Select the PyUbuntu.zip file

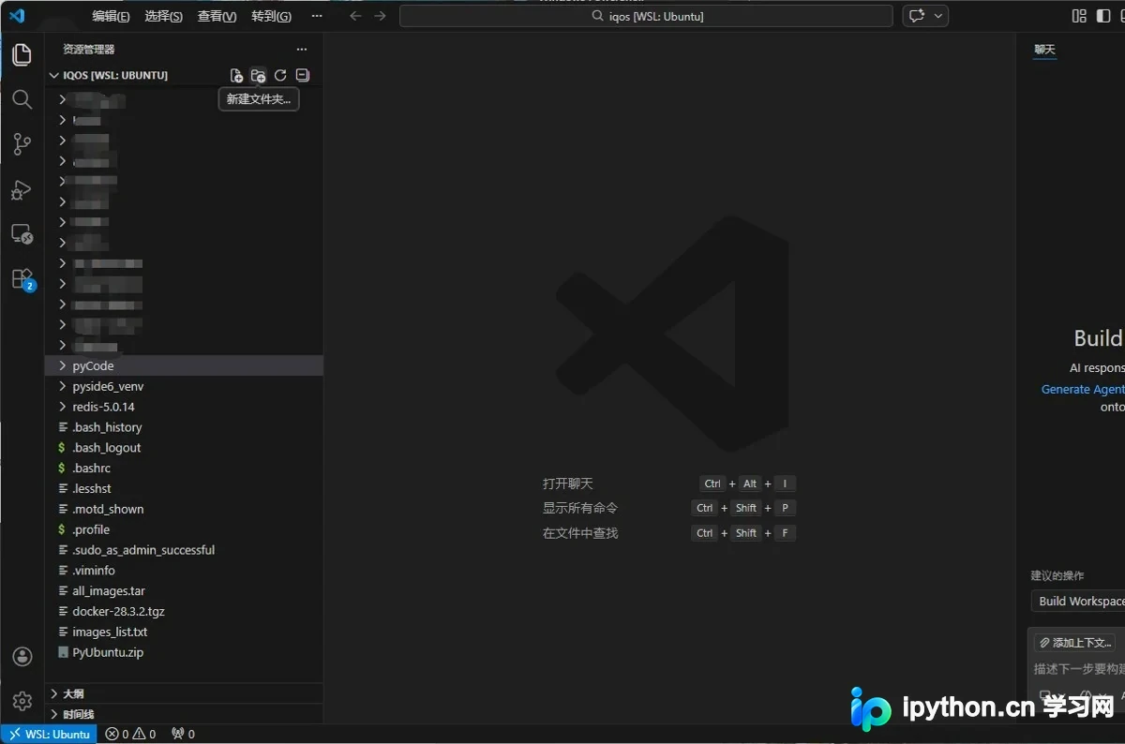(x=184, y=652)
